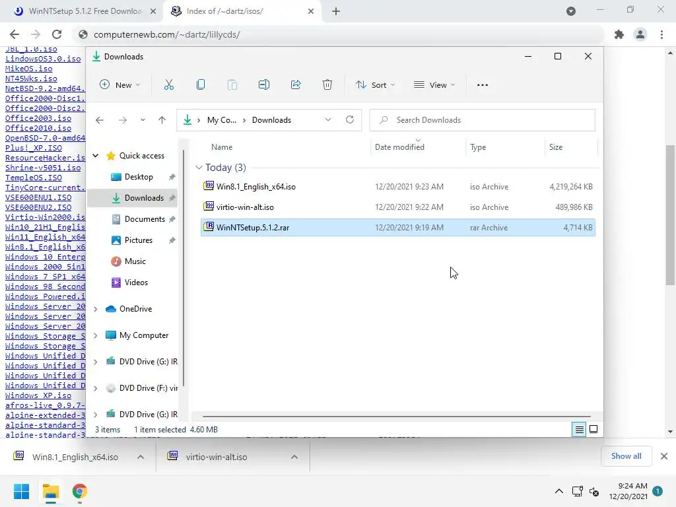The height and width of the screenshot is (507, 676).
Task: Open Chrome Extensions puzzle icon
Action: (x=619, y=34)
